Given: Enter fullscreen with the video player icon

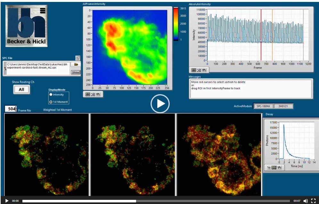Looking at the screenshot, I should tap(313, 201).
